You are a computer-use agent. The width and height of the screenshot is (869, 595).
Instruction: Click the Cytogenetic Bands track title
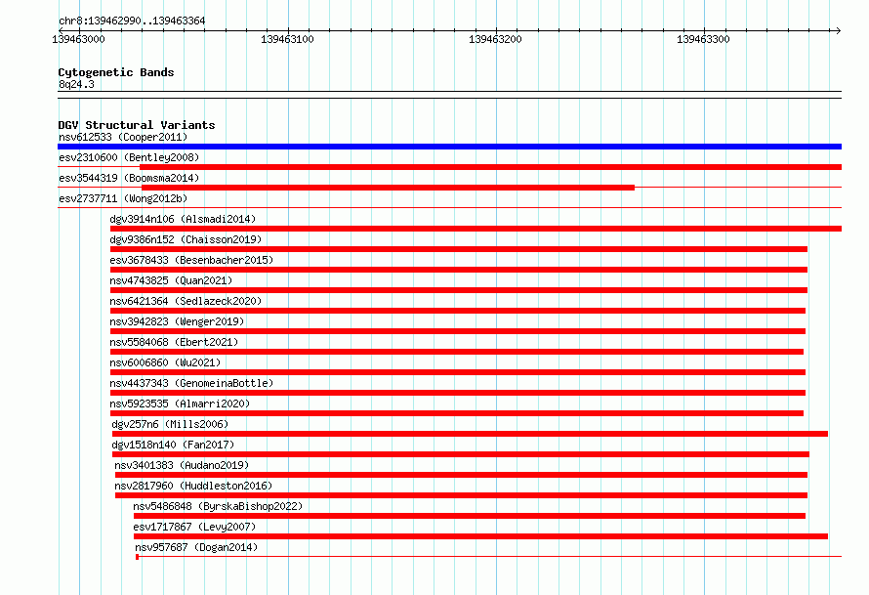tap(116, 72)
